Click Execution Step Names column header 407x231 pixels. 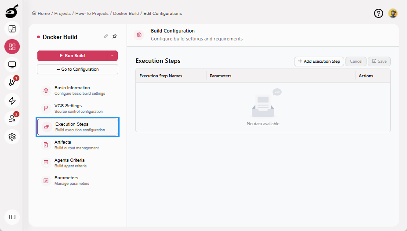pyautogui.click(x=161, y=76)
